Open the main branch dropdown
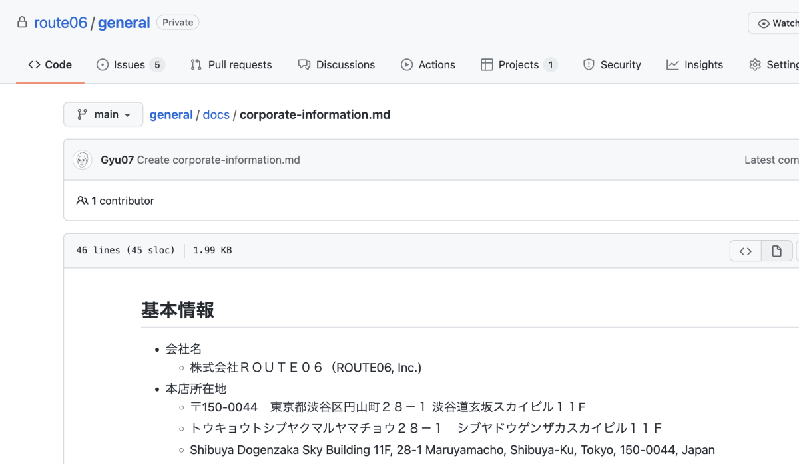 tap(103, 114)
